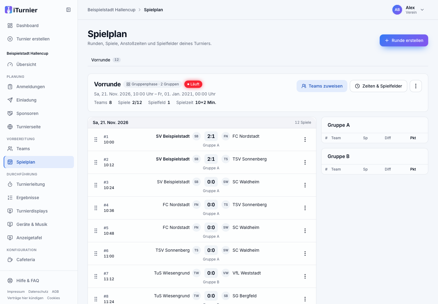Click Verträge hier kündigen link
Image resolution: width=438 pixels, height=304 pixels.
point(25,298)
